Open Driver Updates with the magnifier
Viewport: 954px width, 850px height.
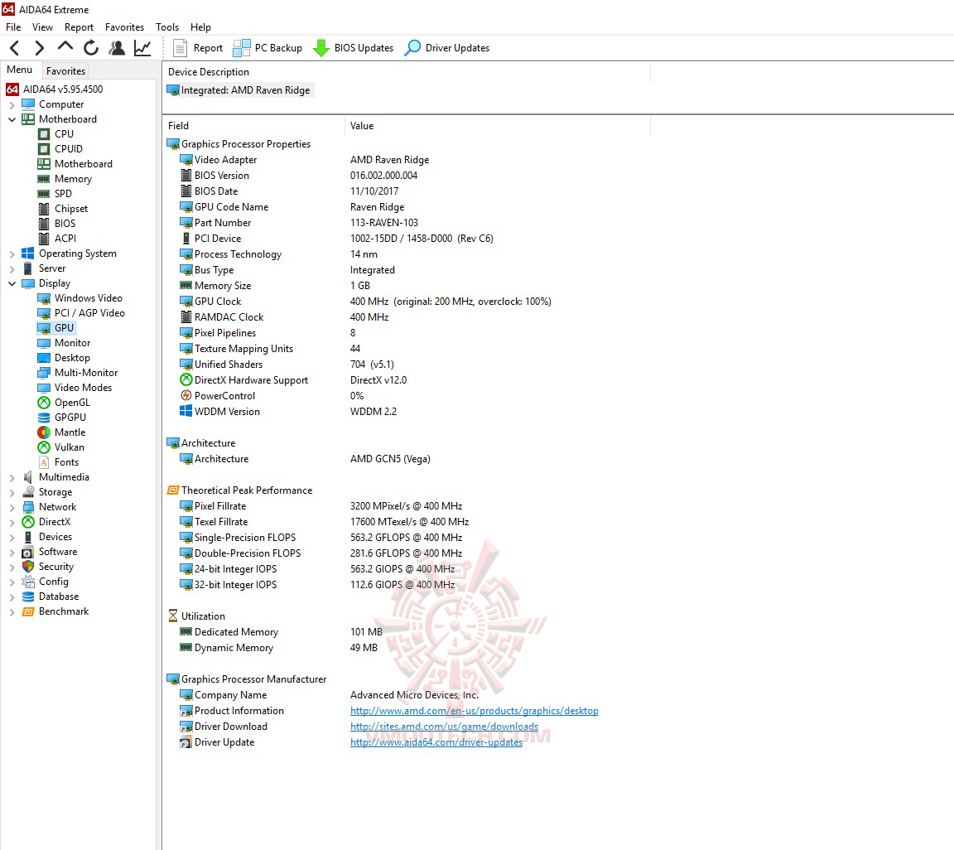point(446,47)
